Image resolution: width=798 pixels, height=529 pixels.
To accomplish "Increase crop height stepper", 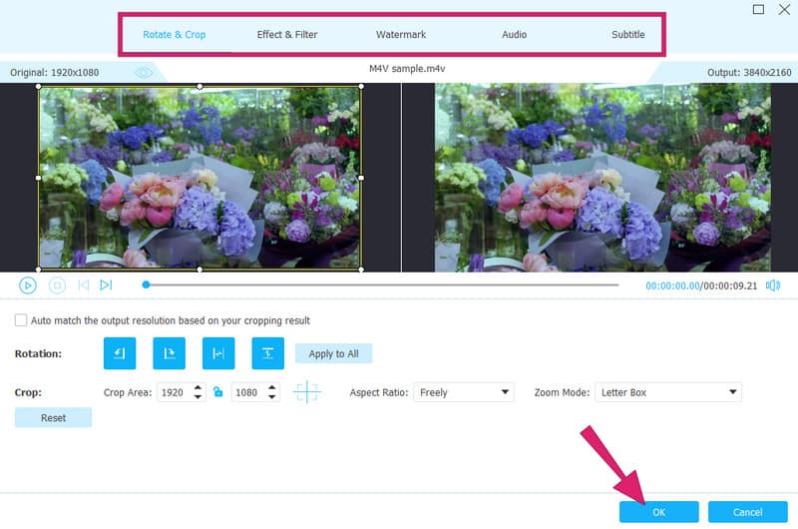I will 272,388.
